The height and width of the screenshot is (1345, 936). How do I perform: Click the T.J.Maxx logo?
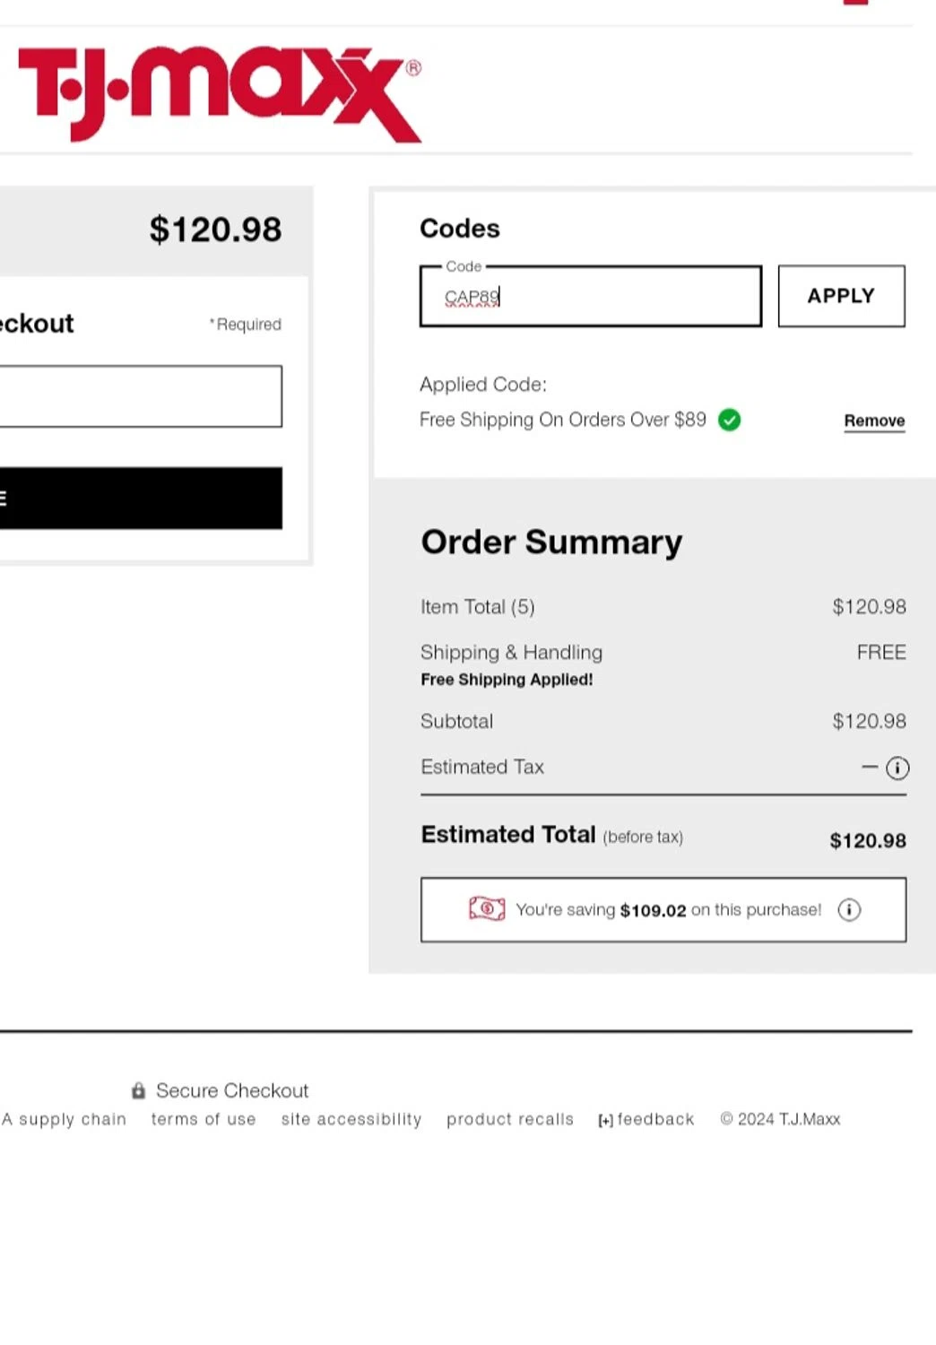pyautogui.click(x=220, y=92)
